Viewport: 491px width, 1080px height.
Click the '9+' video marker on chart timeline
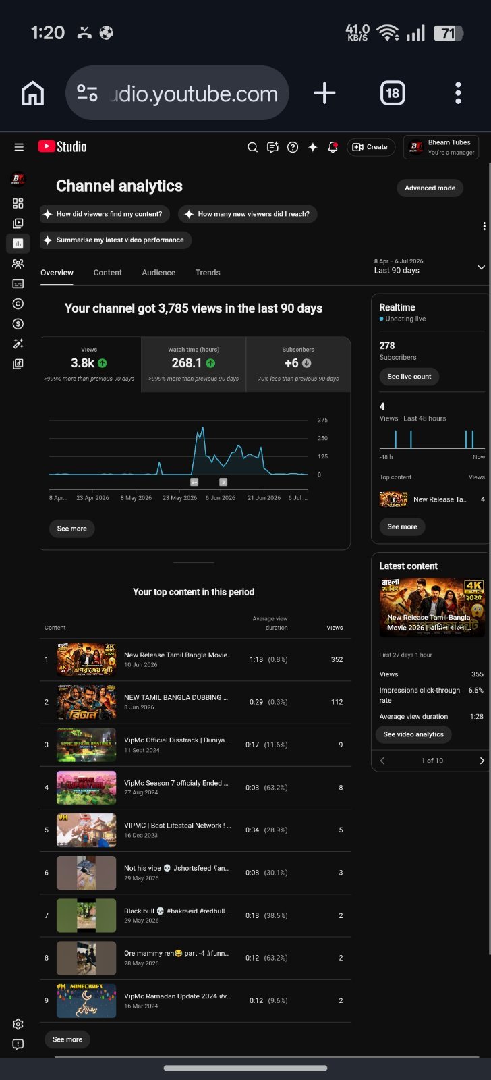[194, 482]
